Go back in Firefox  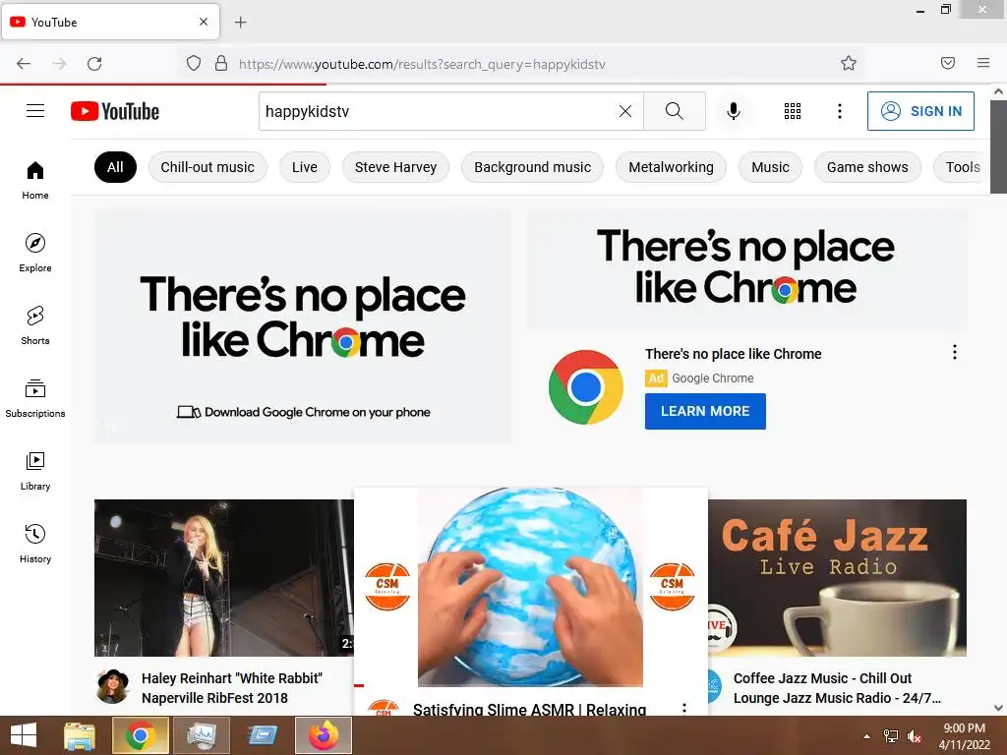tap(24, 64)
